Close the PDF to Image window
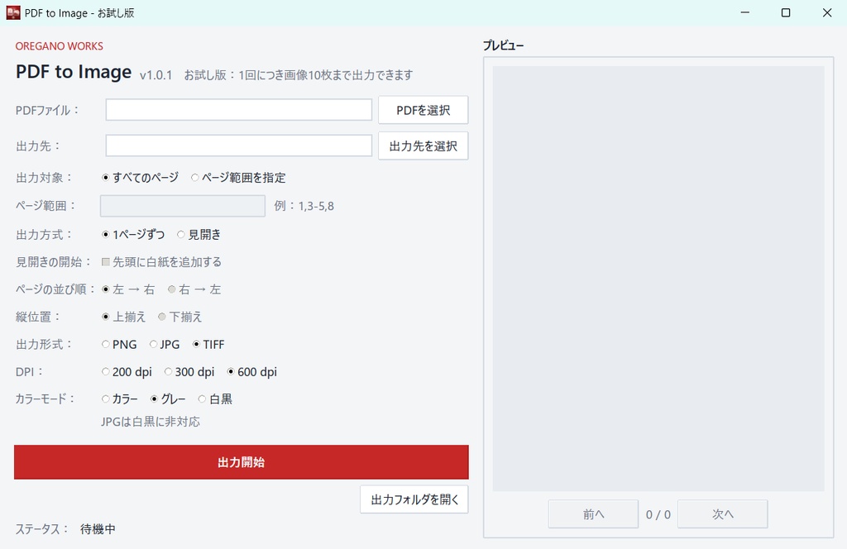Image resolution: width=847 pixels, height=549 pixels. (x=827, y=12)
